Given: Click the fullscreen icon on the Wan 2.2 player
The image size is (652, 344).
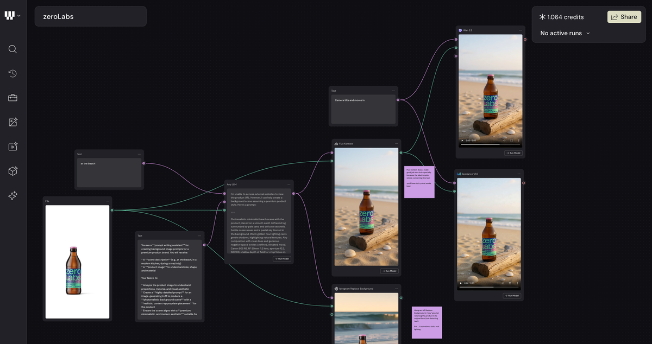Looking at the screenshot, I should 511,140.
